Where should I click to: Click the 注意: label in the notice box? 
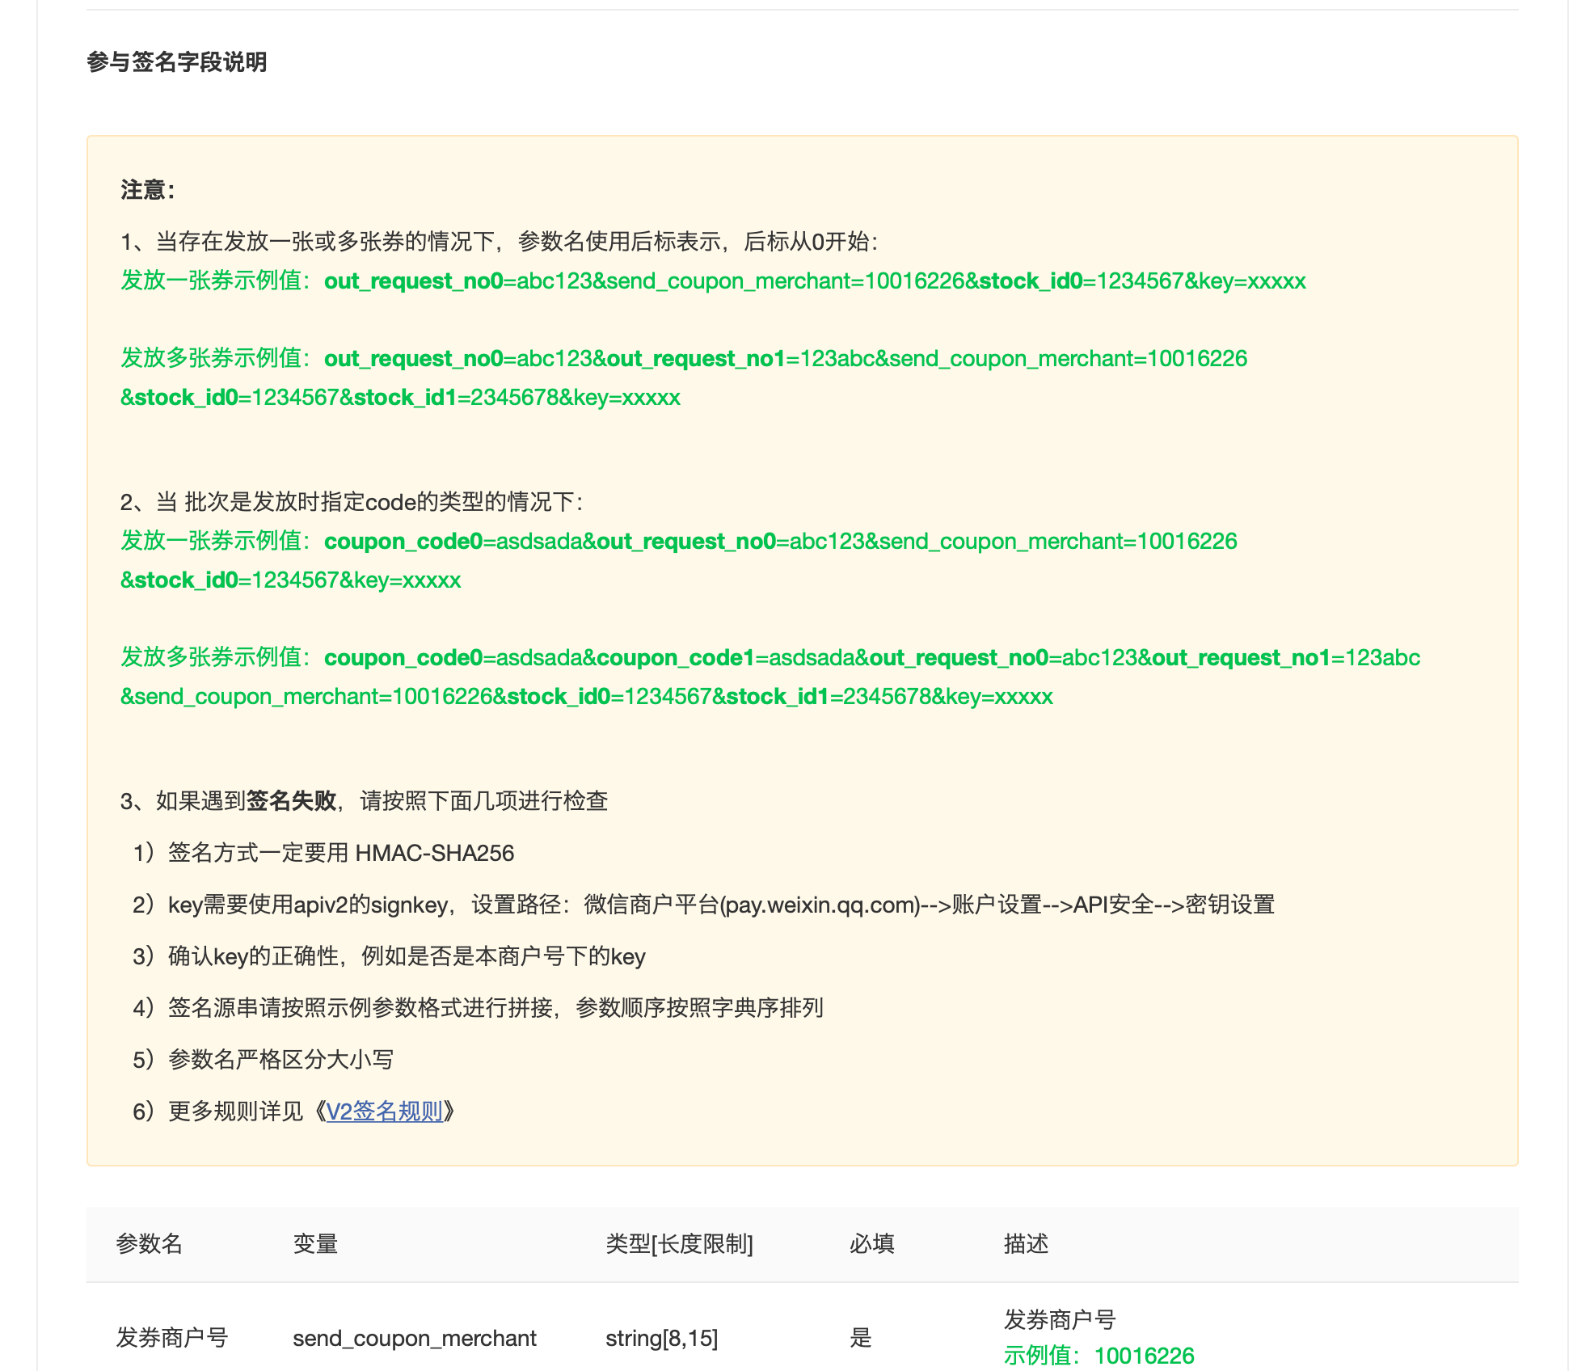(x=148, y=190)
